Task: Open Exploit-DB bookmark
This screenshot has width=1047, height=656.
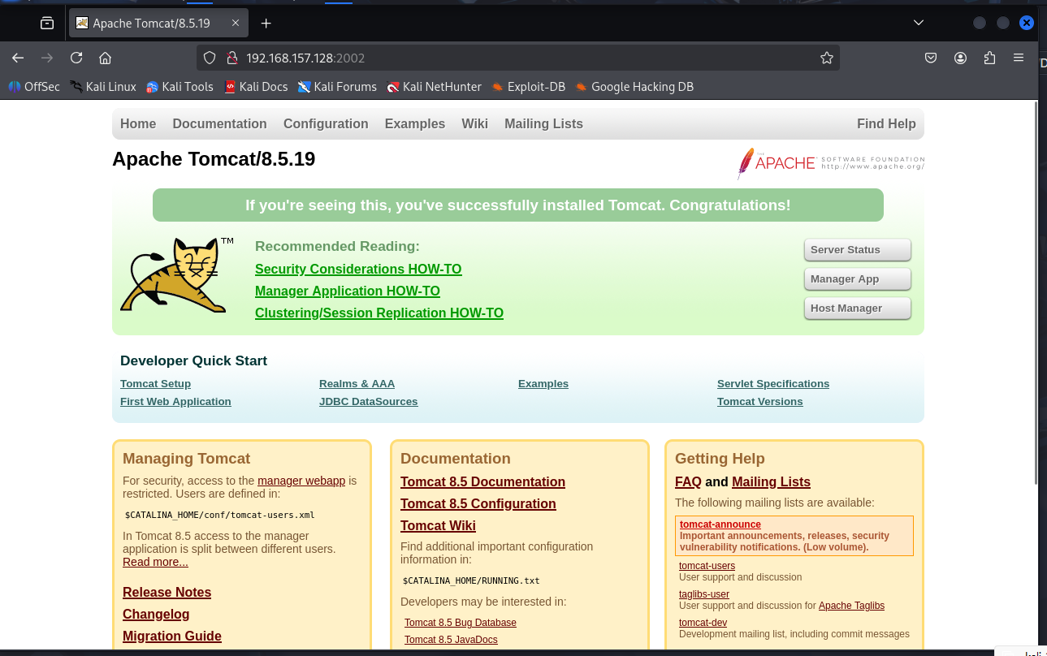Action: [529, 86]
